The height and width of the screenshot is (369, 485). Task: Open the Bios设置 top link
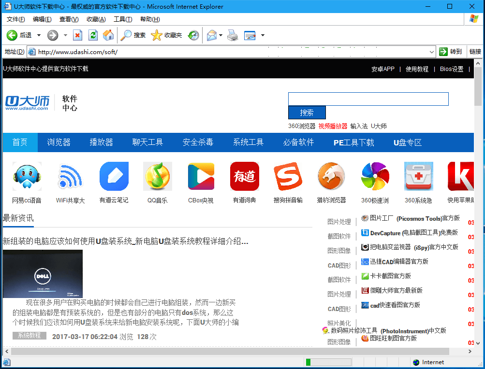(452, 69)
